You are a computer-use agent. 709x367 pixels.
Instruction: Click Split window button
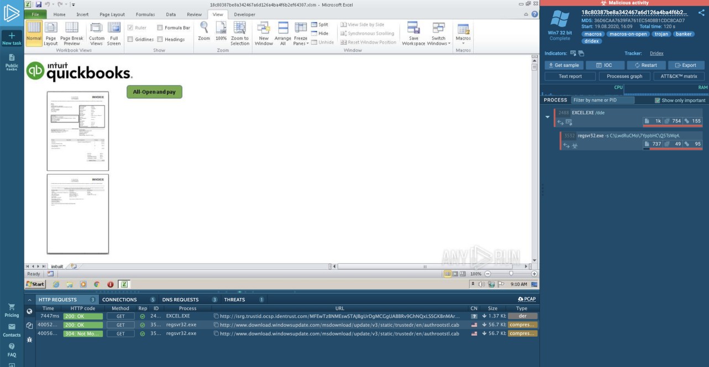(320, 25)
